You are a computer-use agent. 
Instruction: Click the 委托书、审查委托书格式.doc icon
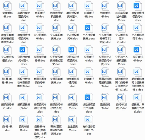(x=138, y=98)
